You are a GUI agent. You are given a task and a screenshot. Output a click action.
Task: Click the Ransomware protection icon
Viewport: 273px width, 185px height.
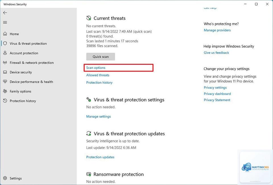(x=89, y=174)
